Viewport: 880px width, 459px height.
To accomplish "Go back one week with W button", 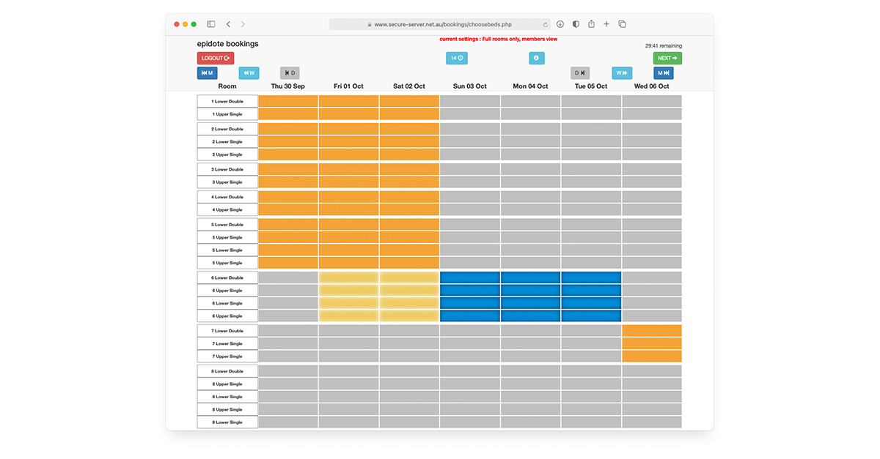I will coord(249,73).
